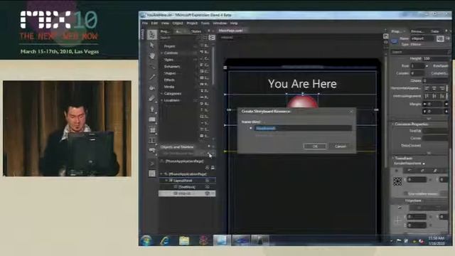Toggle Use relative values checkbox
The width and height of the screenshot is (455, 256).
405,193
